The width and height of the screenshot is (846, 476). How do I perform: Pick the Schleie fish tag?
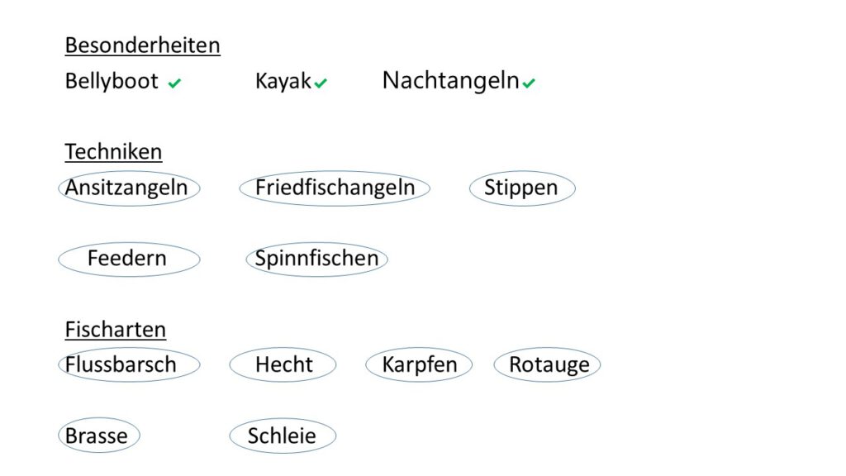[283, 436]
